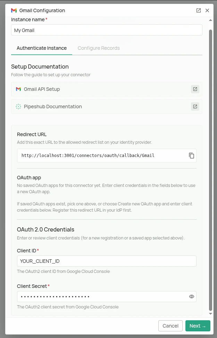Click the dialog vertical scrollbar thumb
This screenshot has width=217, height=338.
click(210, 170)
